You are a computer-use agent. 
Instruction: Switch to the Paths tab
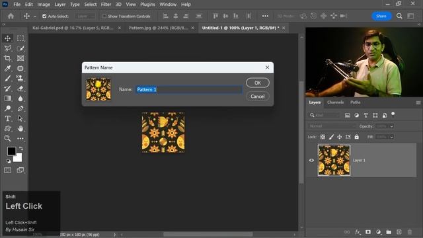tap(356, 102)
